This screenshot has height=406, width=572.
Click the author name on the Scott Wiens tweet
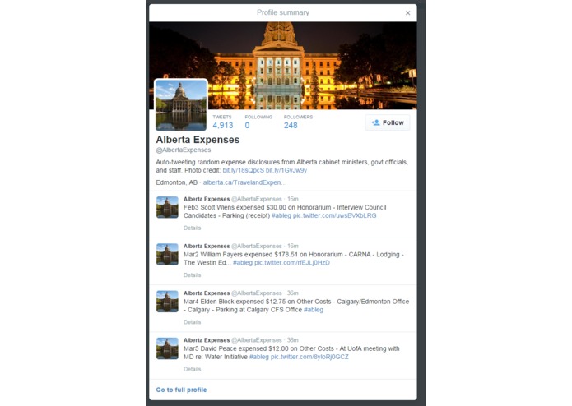click(207, 199)
